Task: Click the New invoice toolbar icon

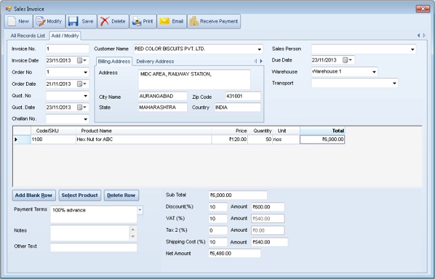Action: [x=12, y=21]
